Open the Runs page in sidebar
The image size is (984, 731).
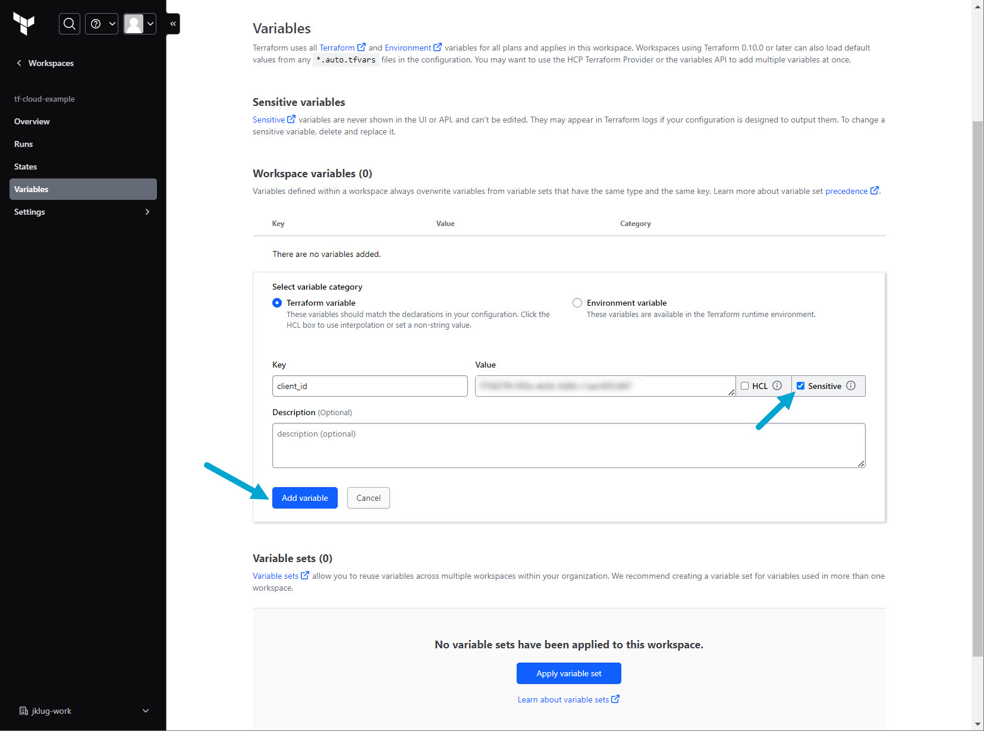[x=24, y=144]
